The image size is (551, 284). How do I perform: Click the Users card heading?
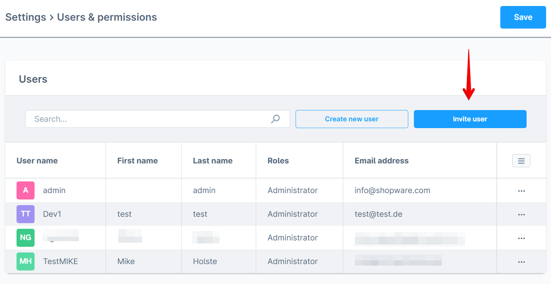[x=33, y=79]
